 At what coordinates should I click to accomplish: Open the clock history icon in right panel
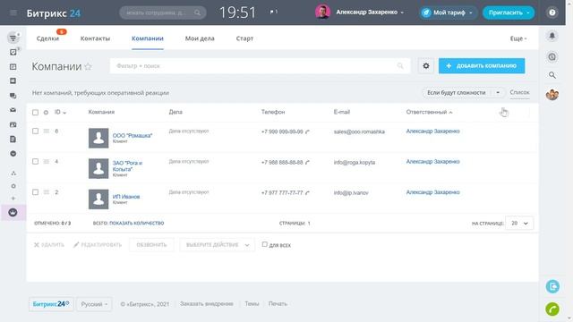click(x=552, y=57)
